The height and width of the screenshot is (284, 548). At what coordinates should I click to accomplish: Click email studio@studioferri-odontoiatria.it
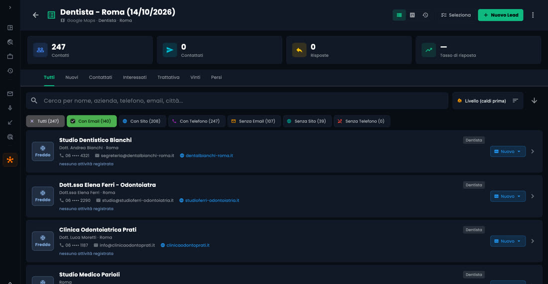137,200
